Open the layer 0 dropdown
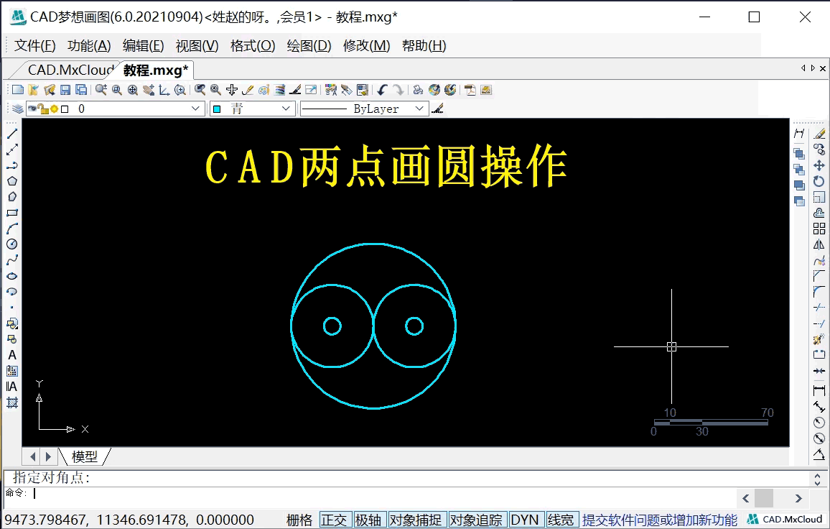Viewport: 830px width, 529px height. (x=195, y=109)
